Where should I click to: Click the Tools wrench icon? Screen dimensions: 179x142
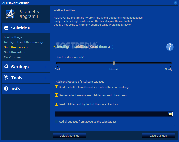(6, 77)
